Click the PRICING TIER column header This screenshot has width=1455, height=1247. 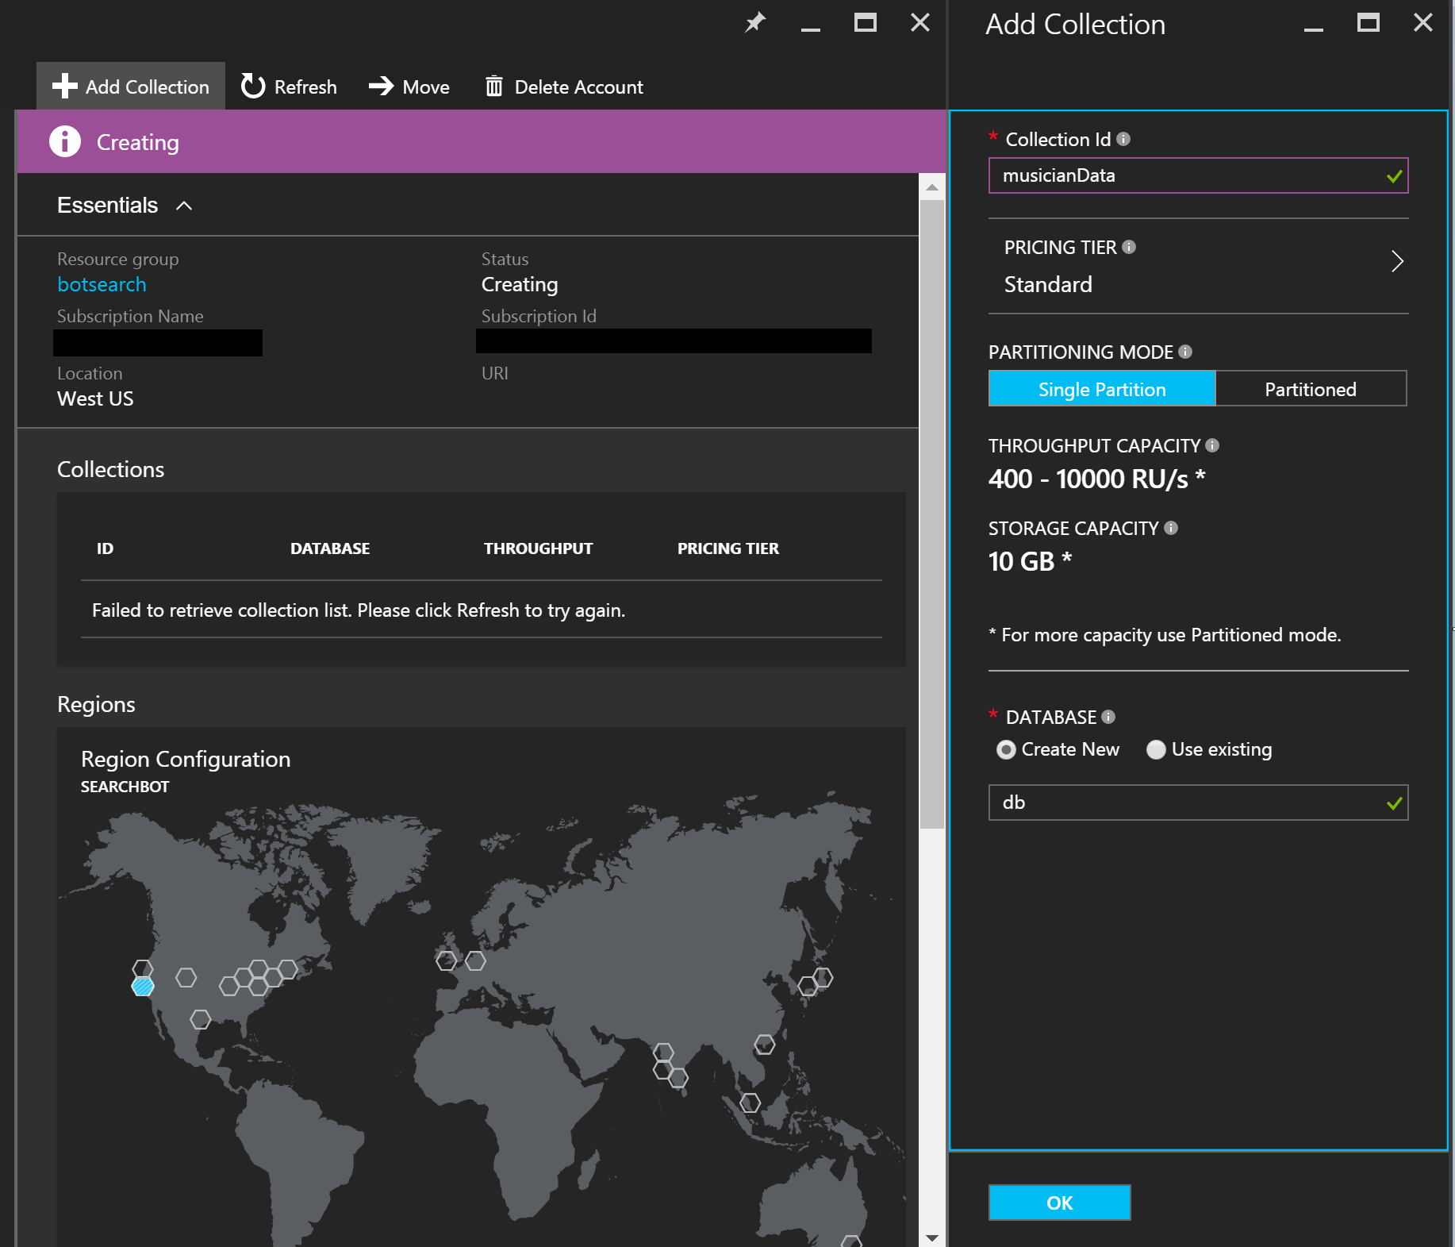coord(727,548)
